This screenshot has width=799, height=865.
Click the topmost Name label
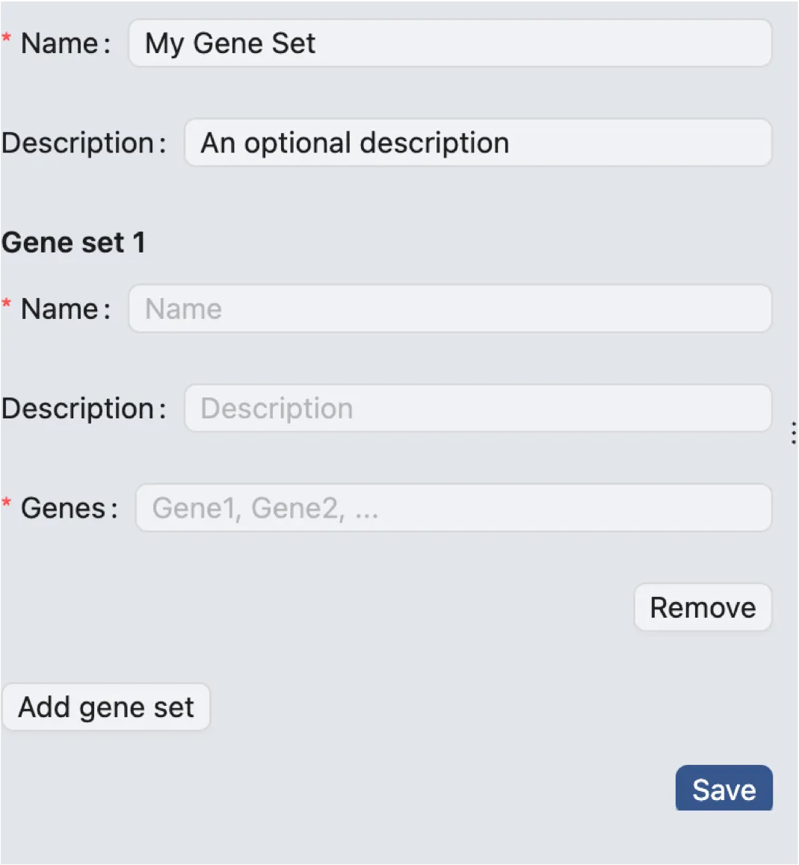point(60,43)
